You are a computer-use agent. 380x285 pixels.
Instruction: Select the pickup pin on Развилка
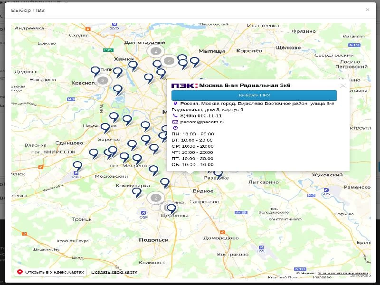pyautogui.click(x=218, y=174)
